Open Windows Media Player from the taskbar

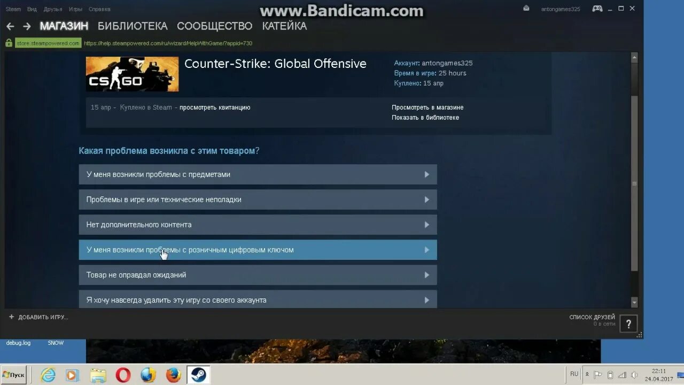[73, 375]
